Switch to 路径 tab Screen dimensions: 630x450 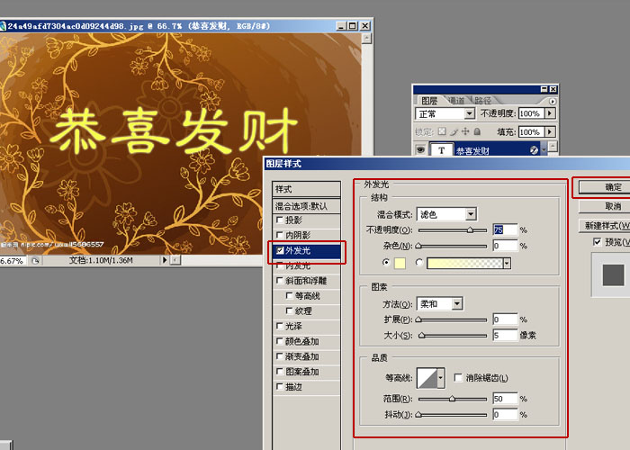coord(482,101)
